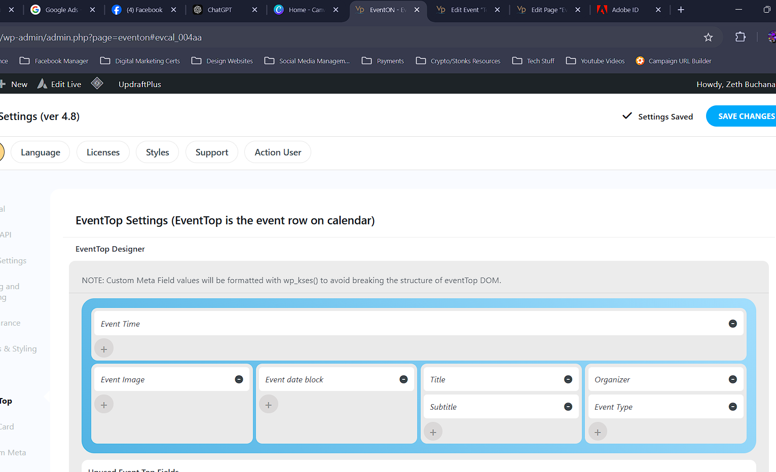Click Edit Live in the admin bar
The image size is (776, 472).
click(59, 84)
